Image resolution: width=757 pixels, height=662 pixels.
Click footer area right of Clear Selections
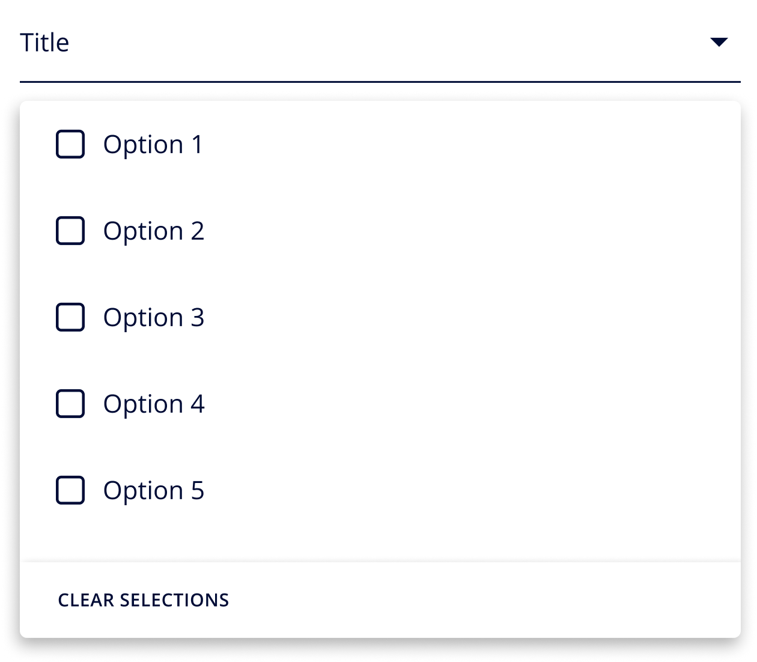click(481, 600)
